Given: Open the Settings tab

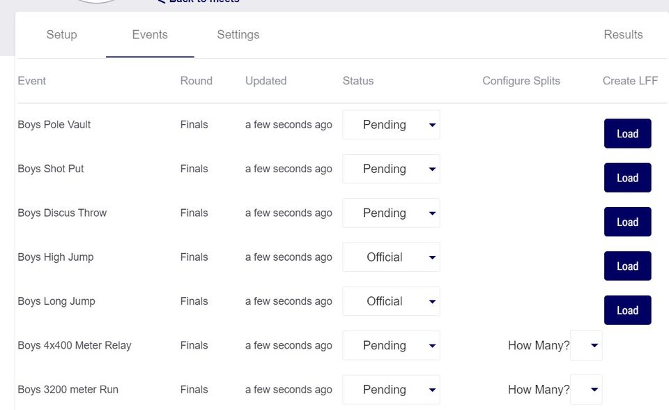Looking at the screenshot, I should point(238,35).
